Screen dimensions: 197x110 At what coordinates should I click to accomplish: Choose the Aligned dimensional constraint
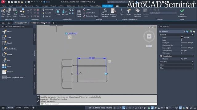[65, 12]
